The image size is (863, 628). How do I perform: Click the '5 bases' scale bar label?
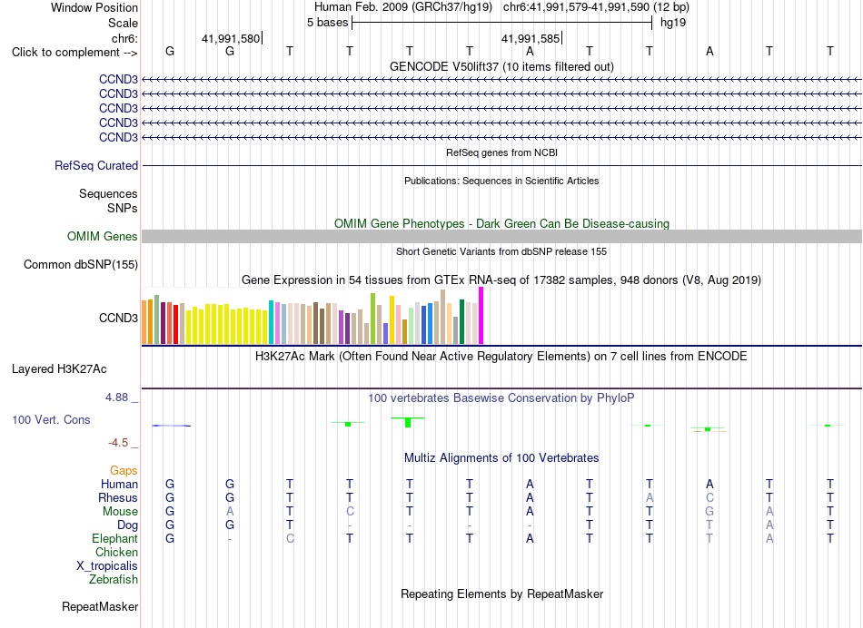(327, 23)
